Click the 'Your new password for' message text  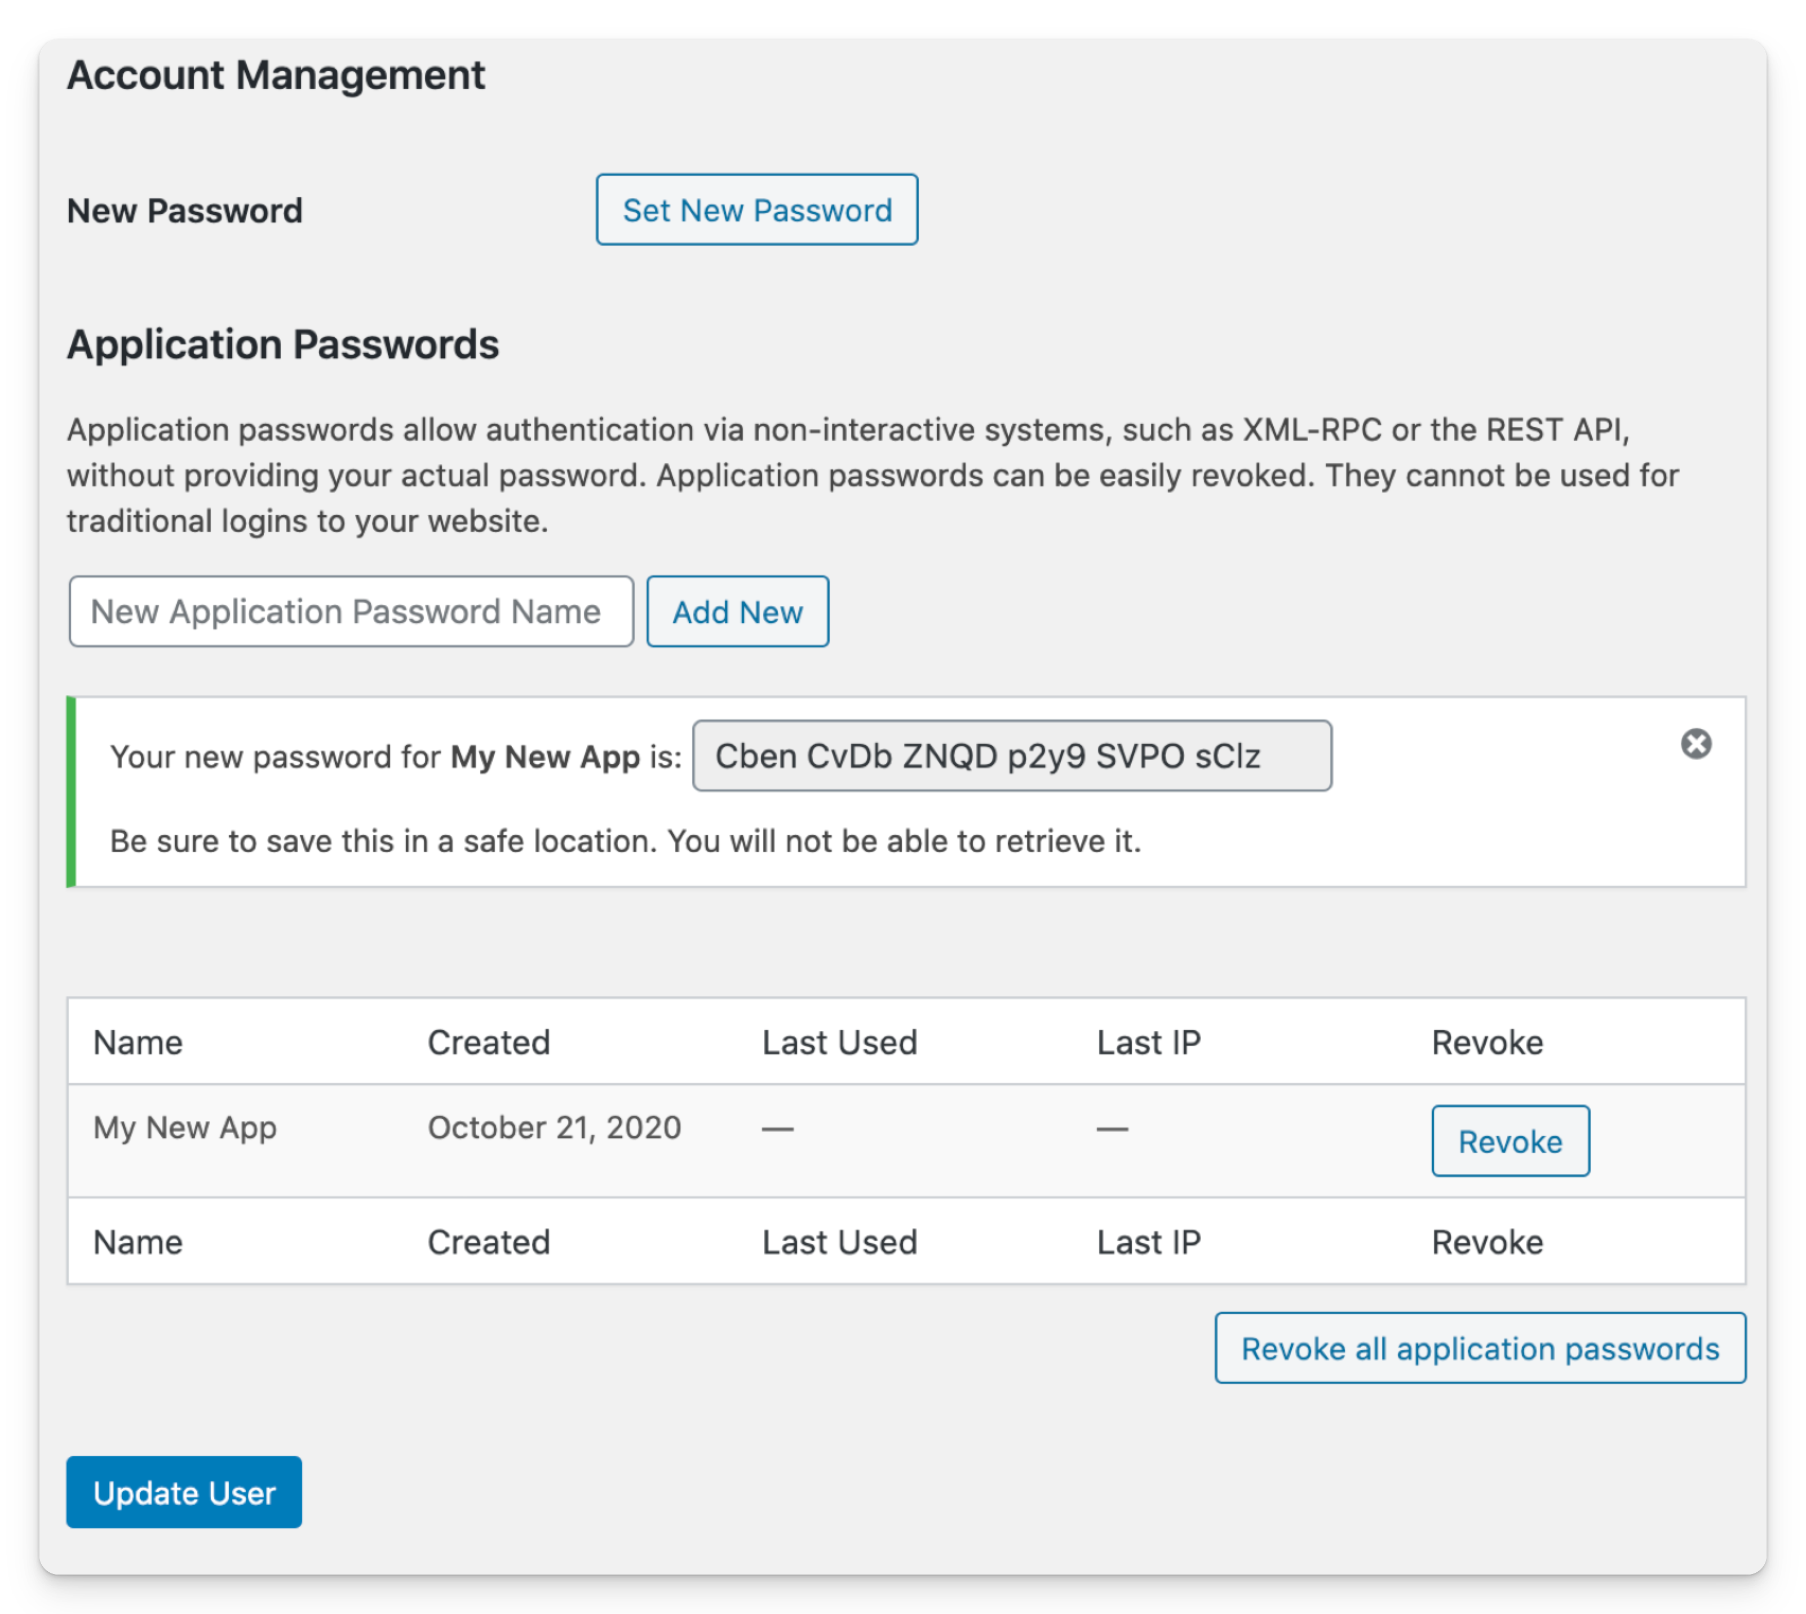tap(395, 756)
